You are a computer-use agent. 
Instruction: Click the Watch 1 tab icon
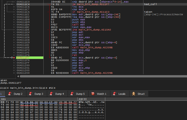click(93, 94)
